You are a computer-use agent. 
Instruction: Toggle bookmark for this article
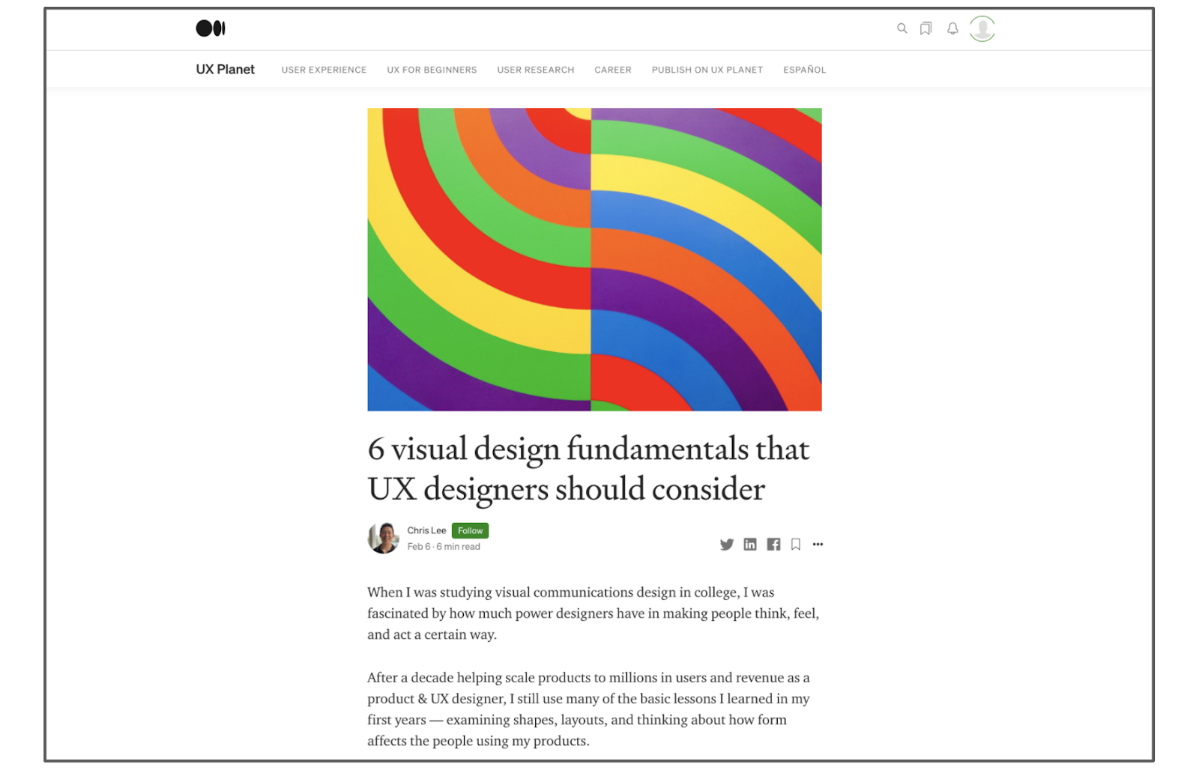[x=796, y=545]
